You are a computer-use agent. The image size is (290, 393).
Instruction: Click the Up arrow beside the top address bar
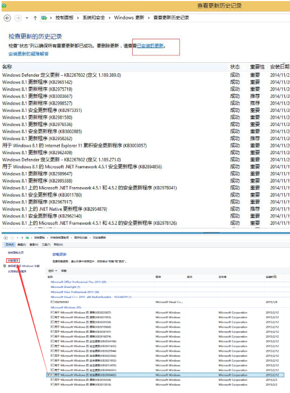[35, 18]
